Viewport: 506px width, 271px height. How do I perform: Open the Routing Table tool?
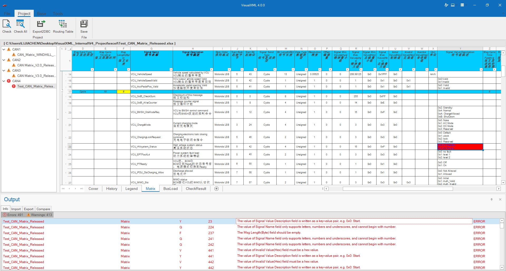click(x=63, y=24)
